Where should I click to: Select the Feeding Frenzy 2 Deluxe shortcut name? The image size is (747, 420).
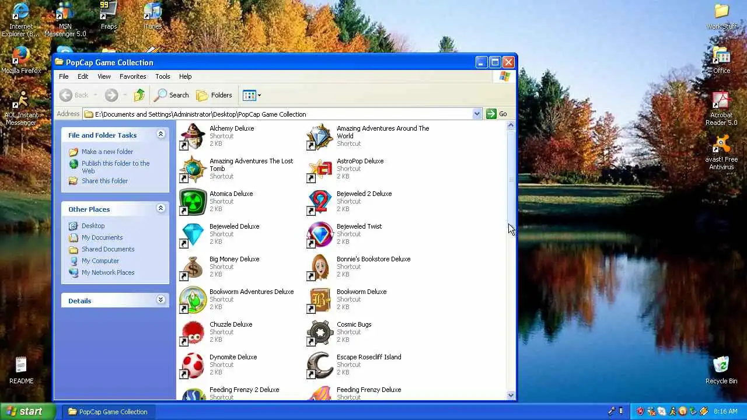click(x=244, y=390)
